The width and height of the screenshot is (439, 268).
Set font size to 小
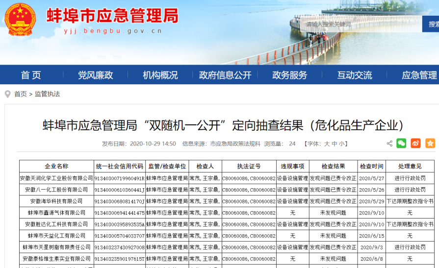click(x=341, y=144)
